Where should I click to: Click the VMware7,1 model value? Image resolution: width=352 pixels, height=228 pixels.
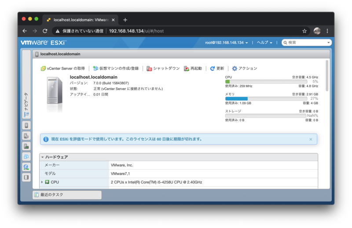(x=120, y=174)
